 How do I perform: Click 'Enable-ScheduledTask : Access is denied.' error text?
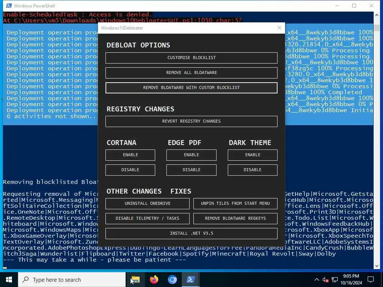coord(77,15)
